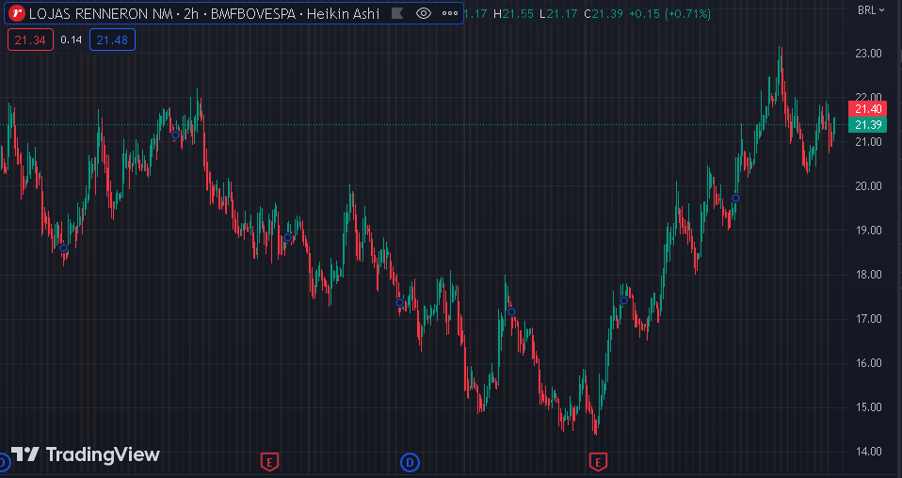Viewport: 902px width, 478px height.
Task: Click the red Lojas Renner symbol logo
Action: [x=17, y=13]
